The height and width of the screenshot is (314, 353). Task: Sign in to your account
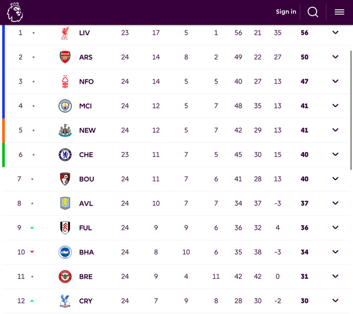[286, 12]
